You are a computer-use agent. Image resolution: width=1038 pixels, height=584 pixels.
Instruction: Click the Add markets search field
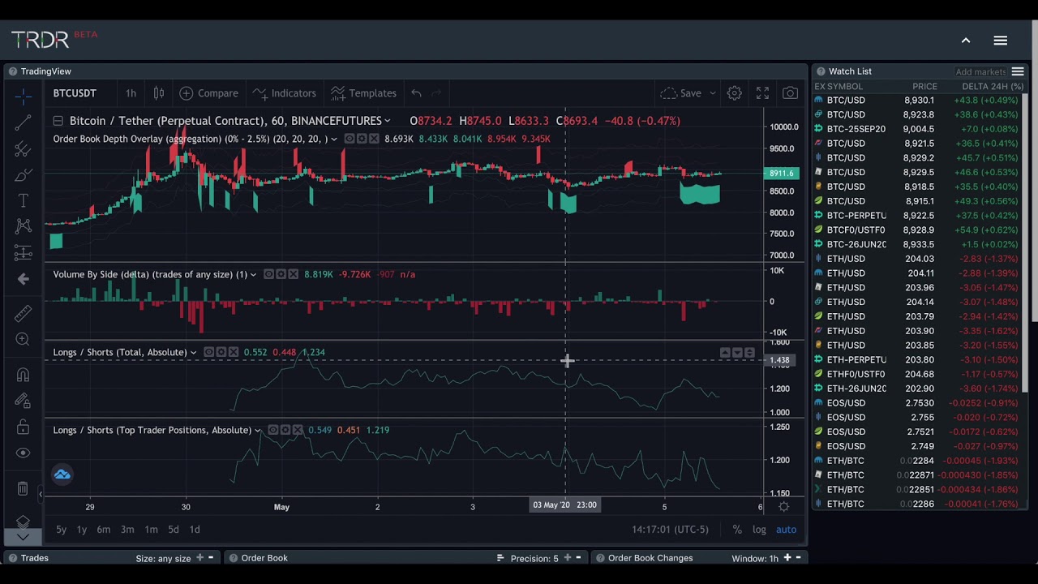point(980,71)
